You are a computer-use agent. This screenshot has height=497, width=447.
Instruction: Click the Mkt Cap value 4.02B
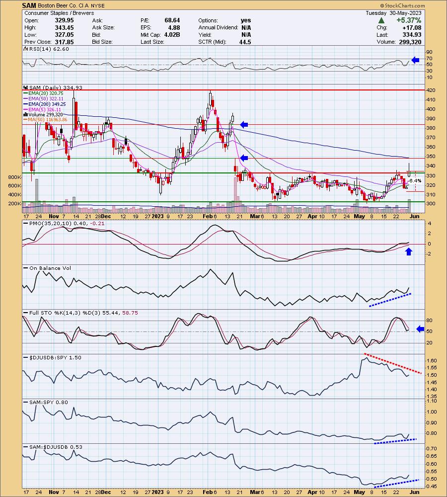point(172,35)
